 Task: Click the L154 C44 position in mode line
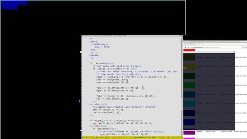[99, 137]
